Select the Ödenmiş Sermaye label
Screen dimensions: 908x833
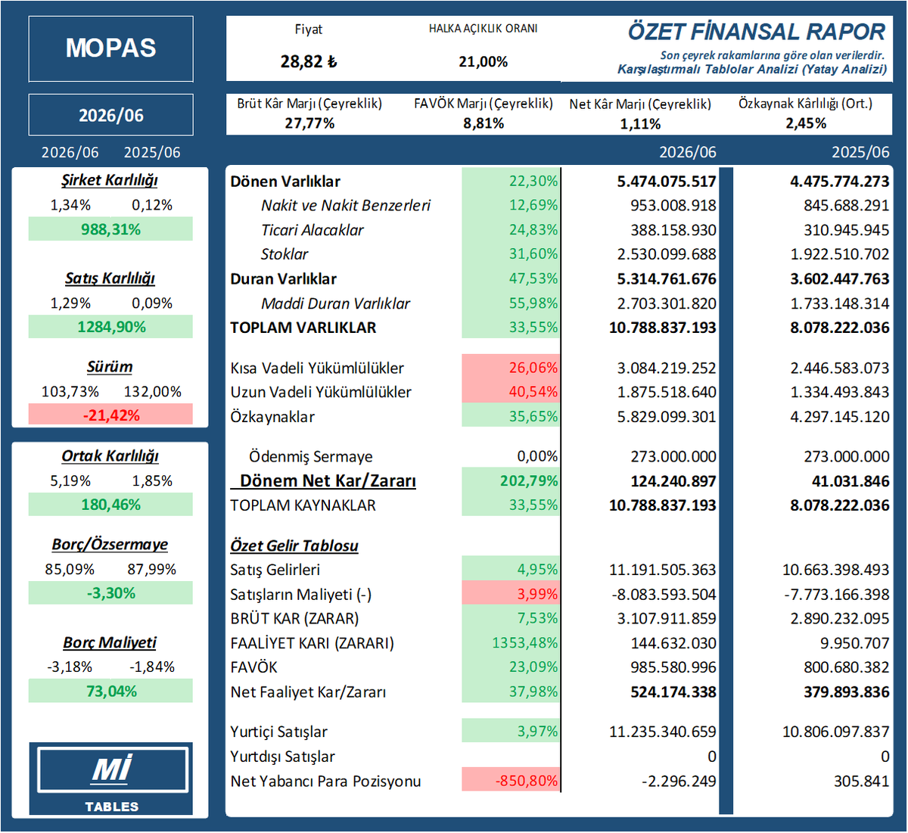click(310, 457)
